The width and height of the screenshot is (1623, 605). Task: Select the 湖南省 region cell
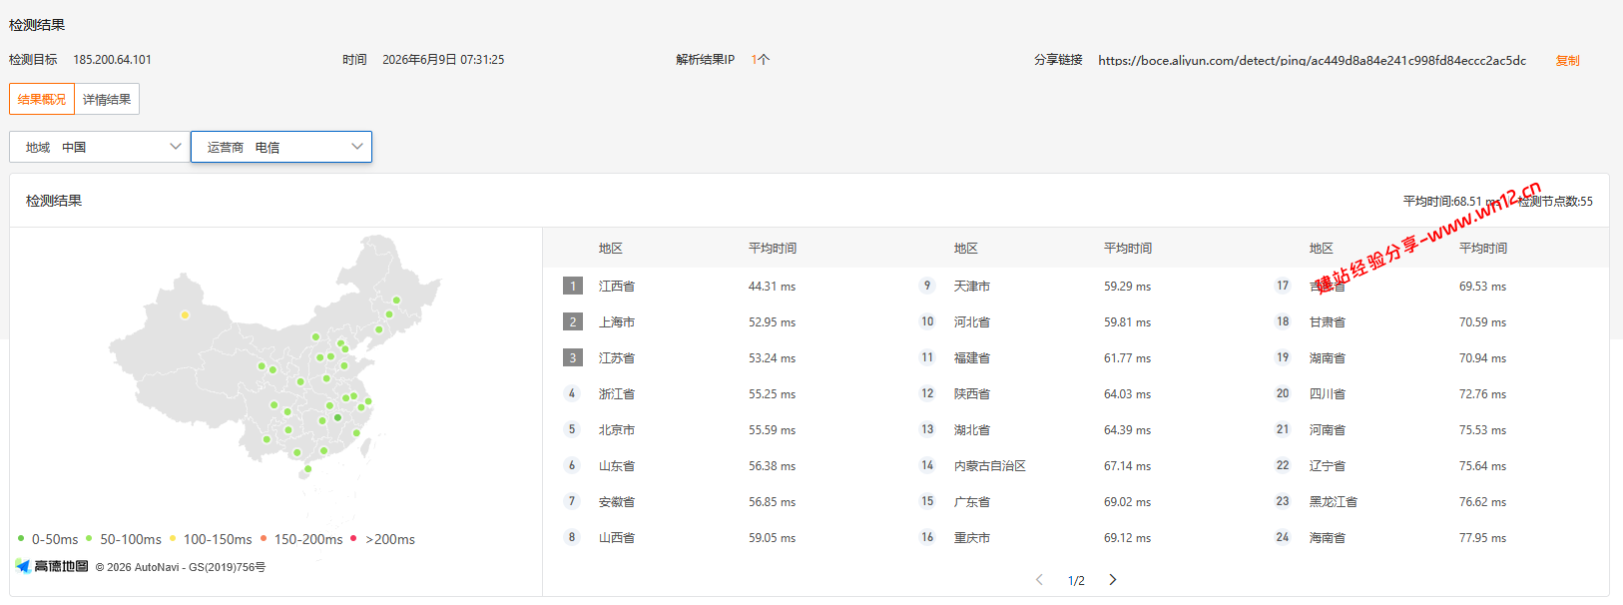click(x=1328, y=358)
